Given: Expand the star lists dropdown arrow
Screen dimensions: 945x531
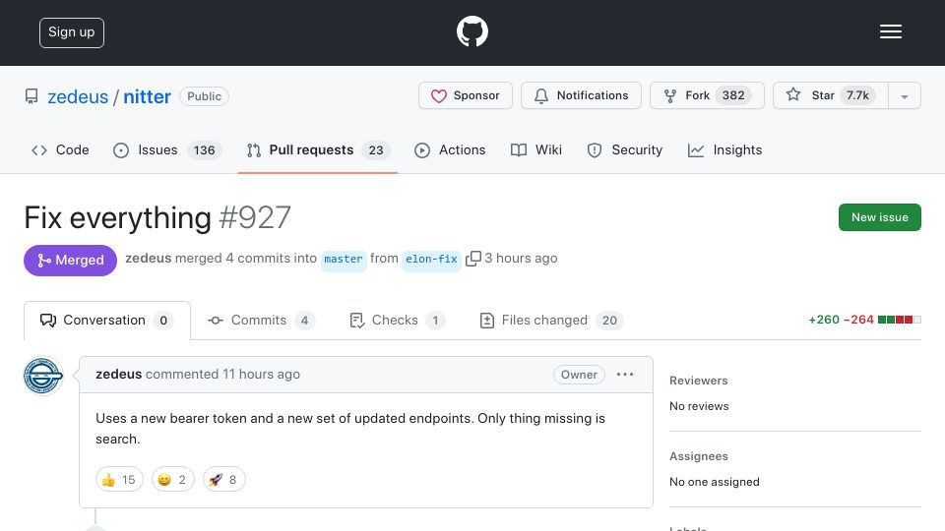Looking at the screenshot, I should (904, 96).
